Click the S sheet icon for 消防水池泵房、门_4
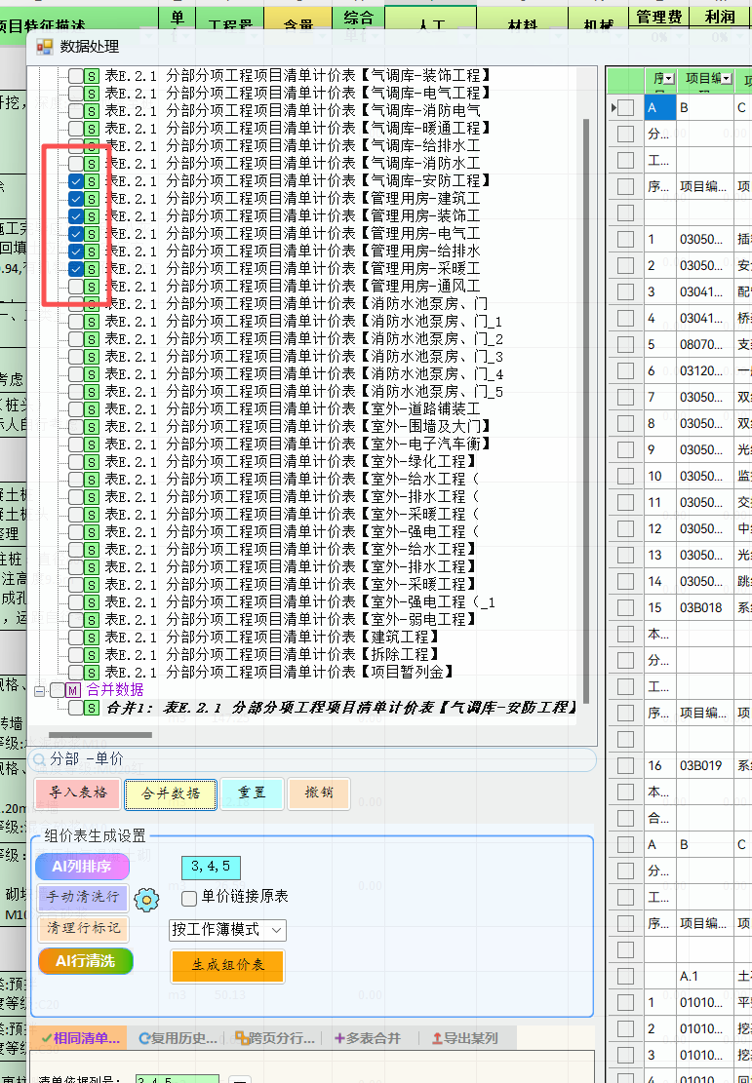752x1083 pixels. (x=92, y=374)
